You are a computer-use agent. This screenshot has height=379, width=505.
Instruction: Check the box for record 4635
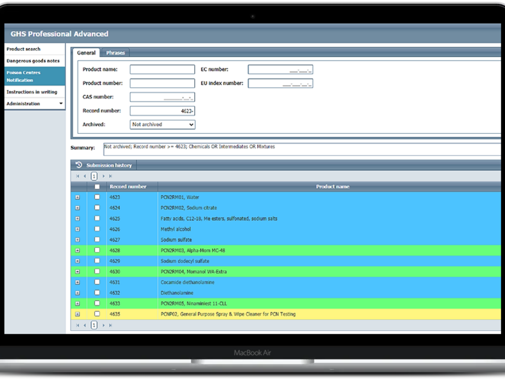(x=97, y=314)
